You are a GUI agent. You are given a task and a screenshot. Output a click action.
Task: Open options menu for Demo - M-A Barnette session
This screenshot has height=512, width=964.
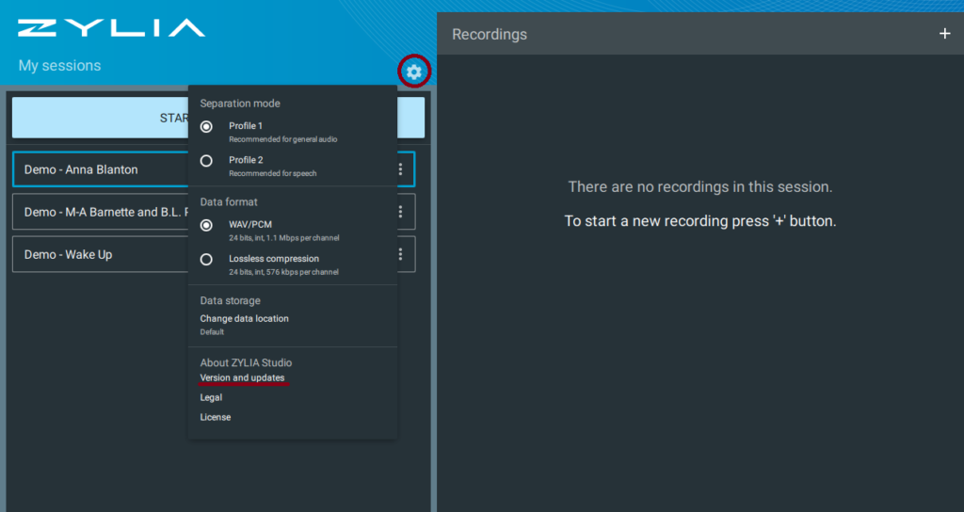400,212
